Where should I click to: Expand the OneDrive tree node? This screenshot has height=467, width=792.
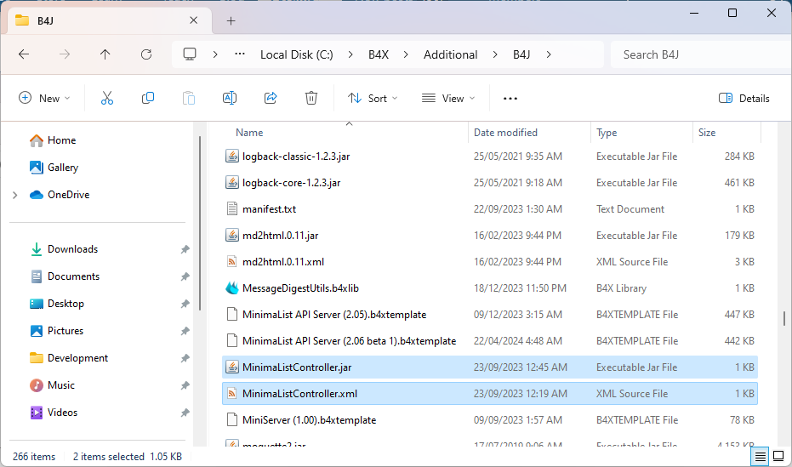coord(14,195)
